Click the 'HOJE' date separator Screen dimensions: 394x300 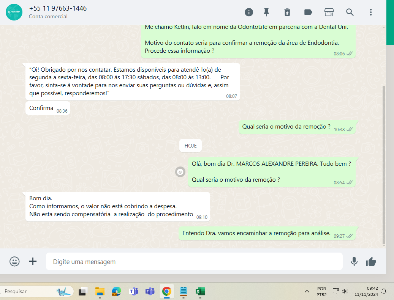[190, 146]
